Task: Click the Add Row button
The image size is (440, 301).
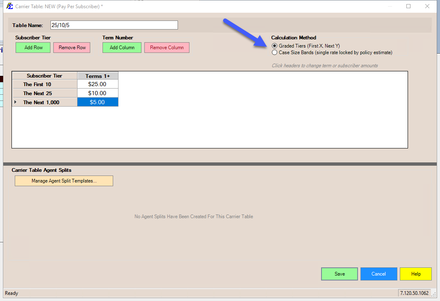Action: click(33, 48)
